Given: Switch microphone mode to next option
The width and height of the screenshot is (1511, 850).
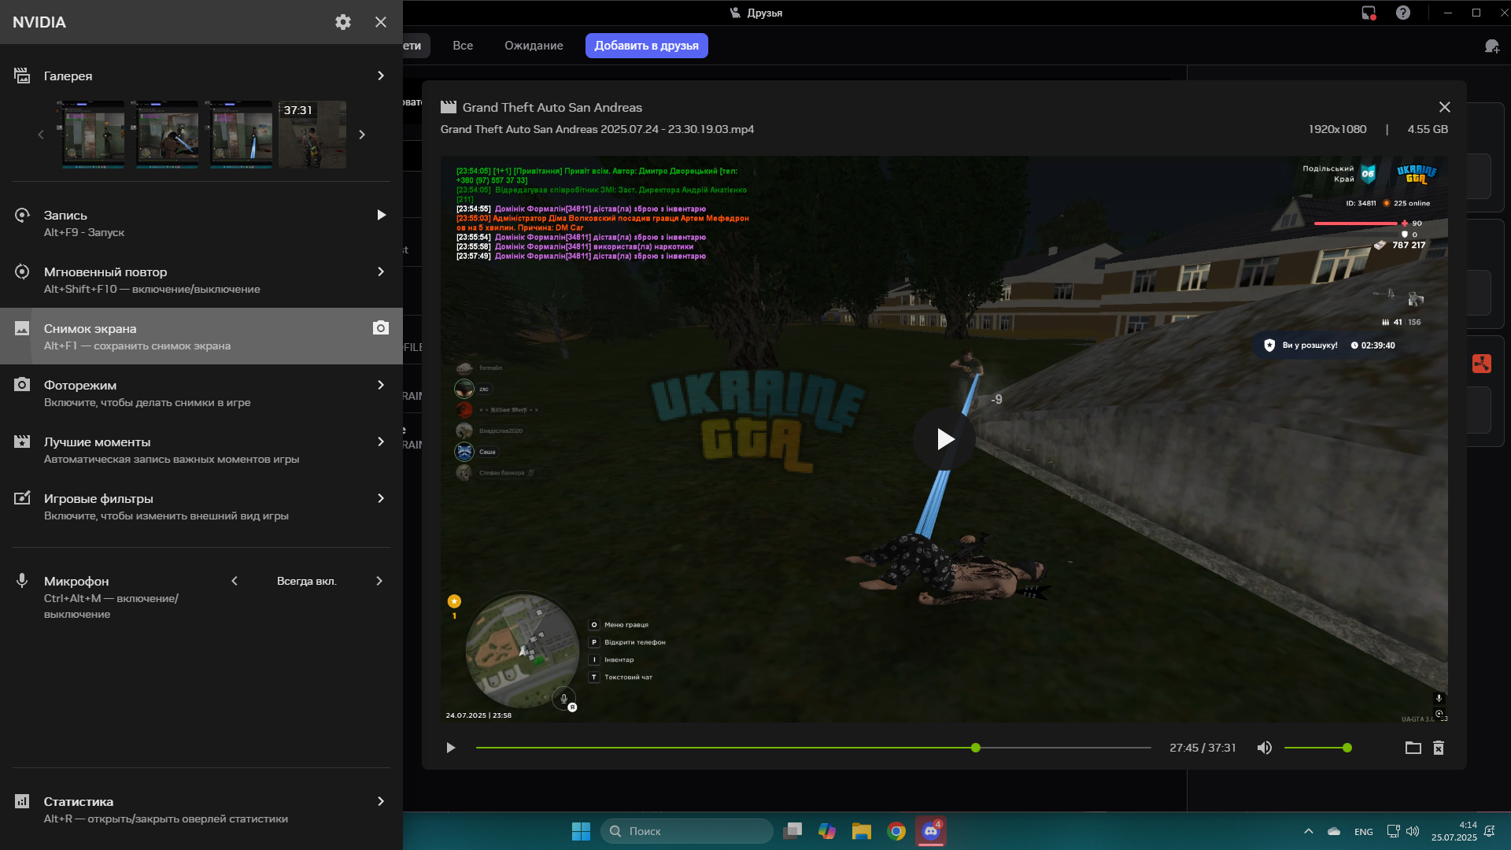Looking at the screenshot, I should coord(379,581).
